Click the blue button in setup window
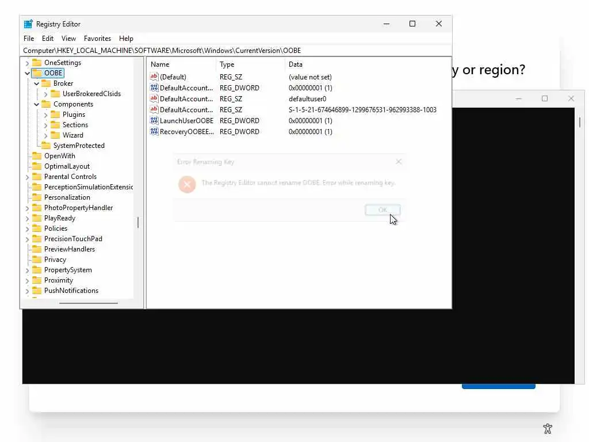Image resolution: width=589 pixels, height=442 pixels. (x=499, y=386)
